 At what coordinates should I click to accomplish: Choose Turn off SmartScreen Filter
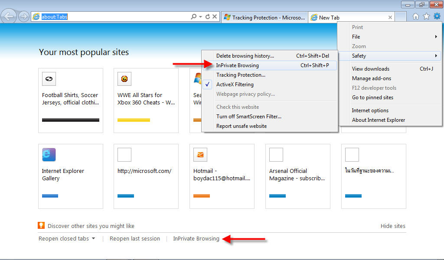tap(270, 117)
